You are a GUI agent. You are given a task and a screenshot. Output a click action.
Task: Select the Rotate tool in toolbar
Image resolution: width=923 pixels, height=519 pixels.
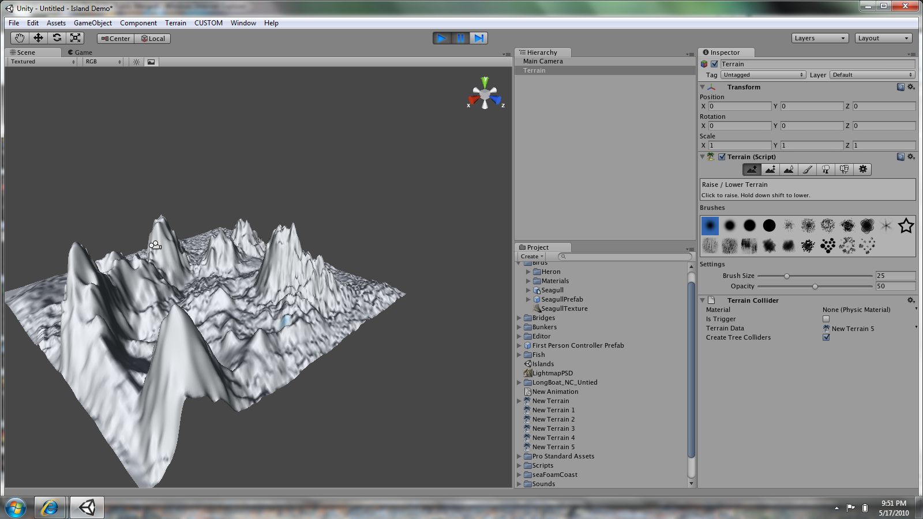pyautogui.click(x=57, y=38)
